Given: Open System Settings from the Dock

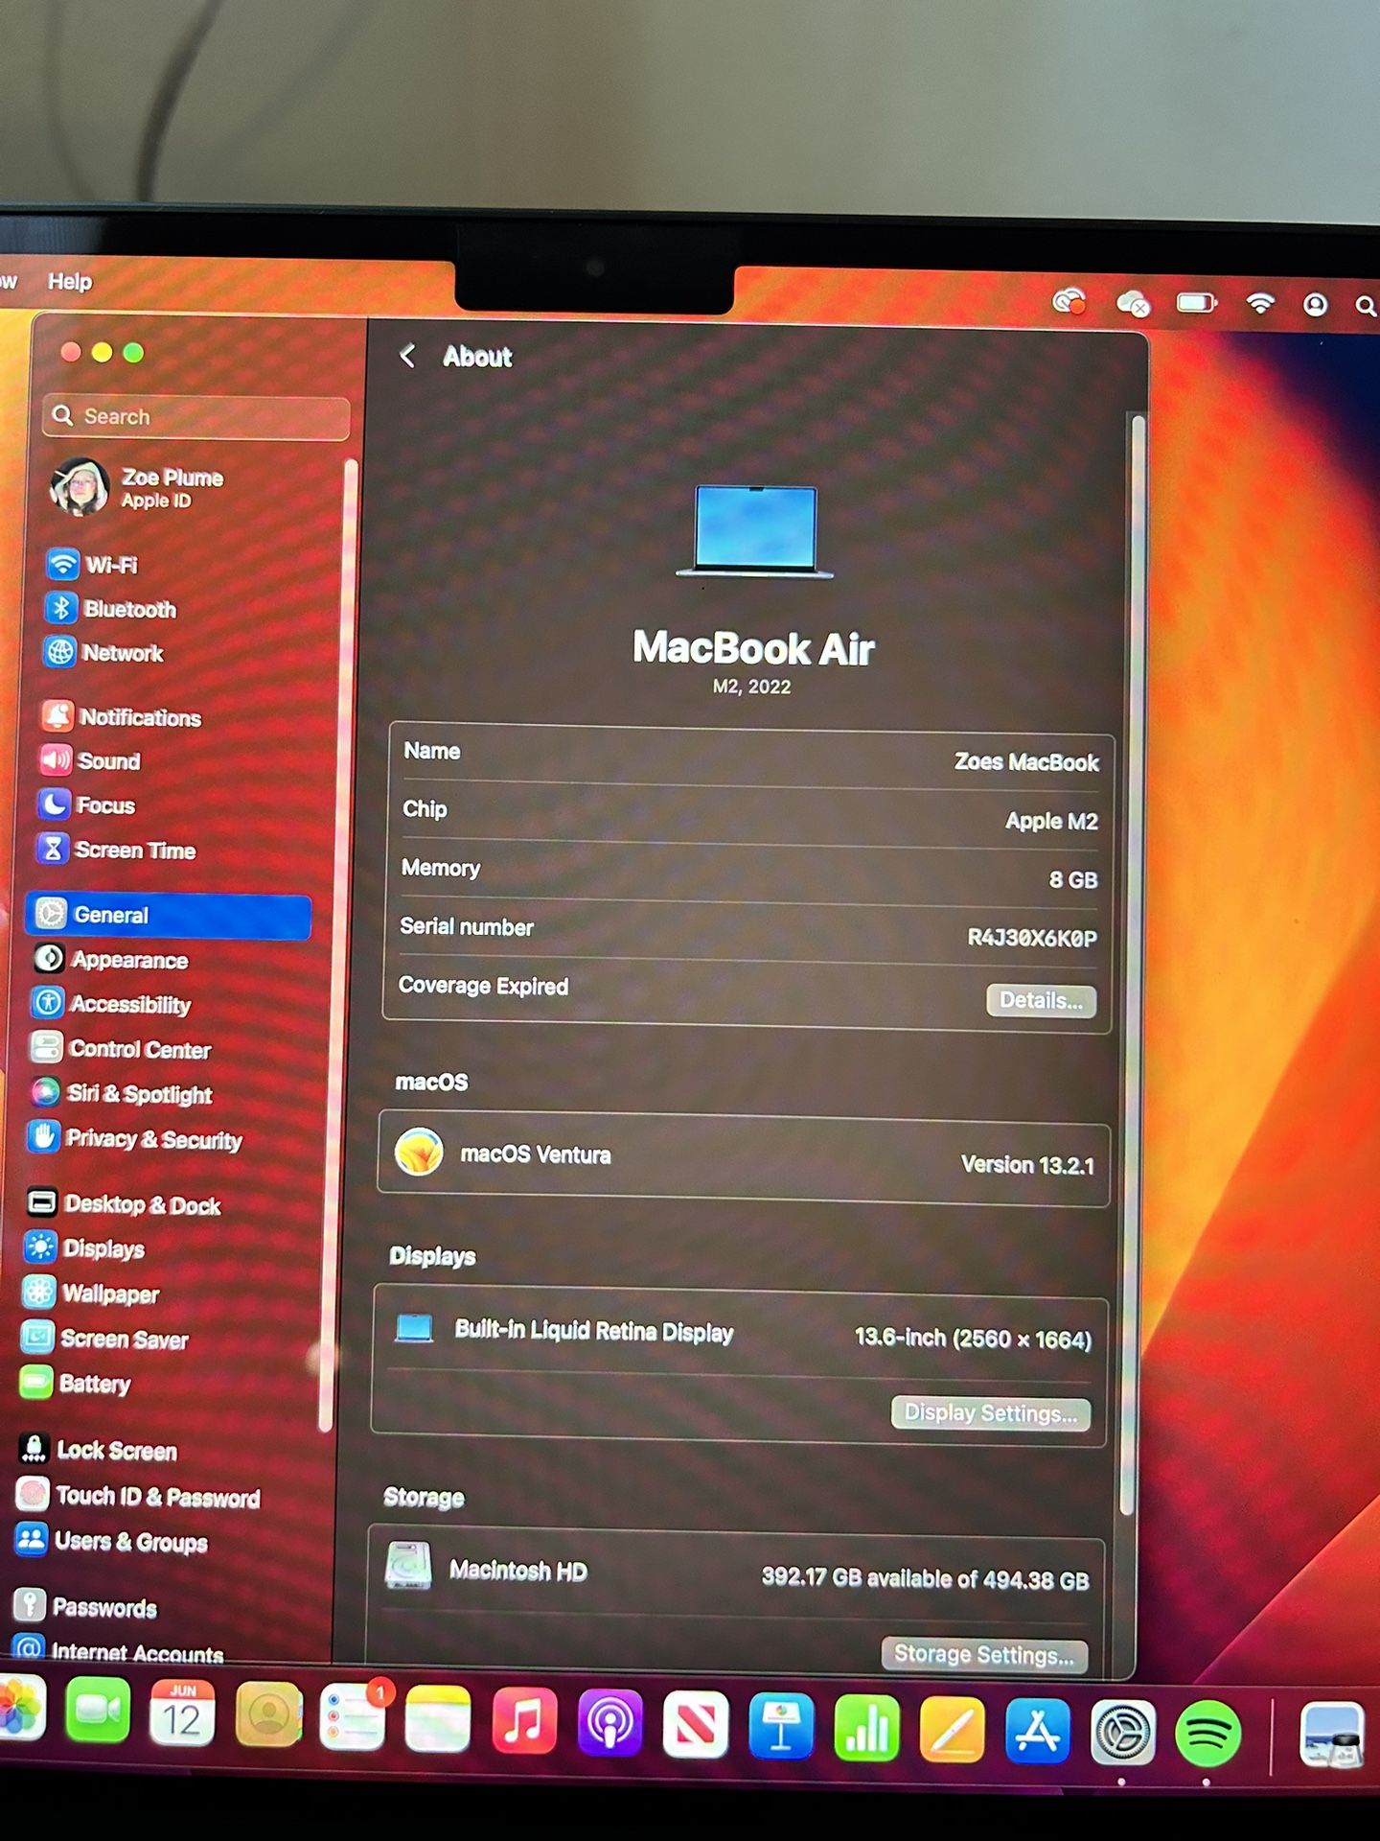Looking at the screenshot, I should coord(1122,1733).
